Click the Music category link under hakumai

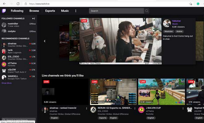(175, 24)
